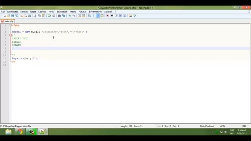Open the Bővítmények menu
251x141 pixels.
tap(95, 12)
